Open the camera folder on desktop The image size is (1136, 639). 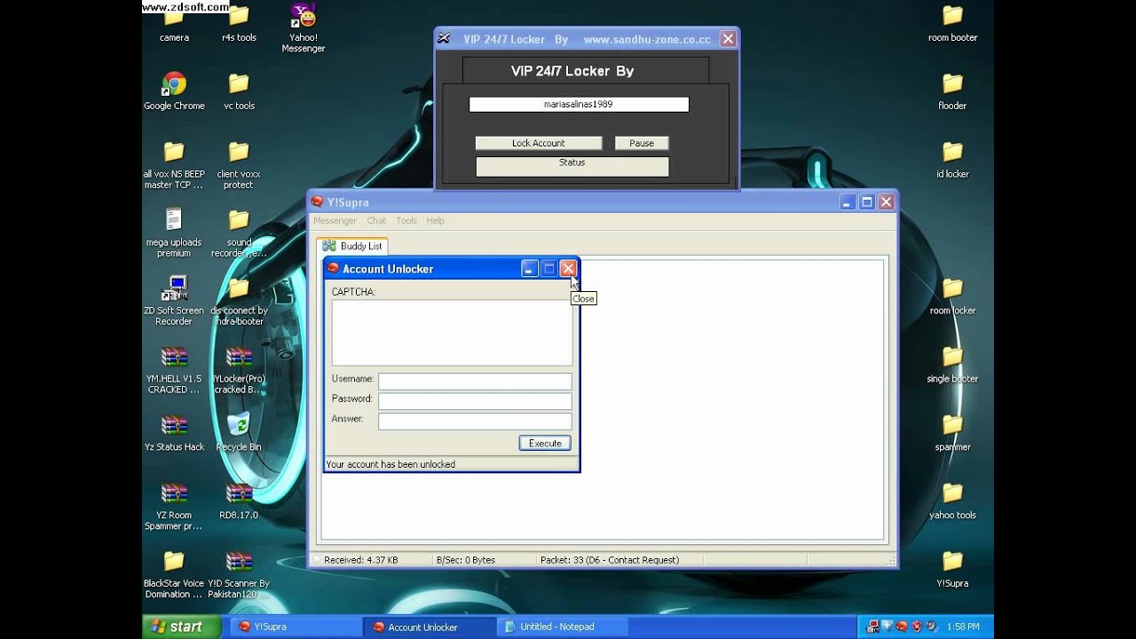tap(174, 24)
